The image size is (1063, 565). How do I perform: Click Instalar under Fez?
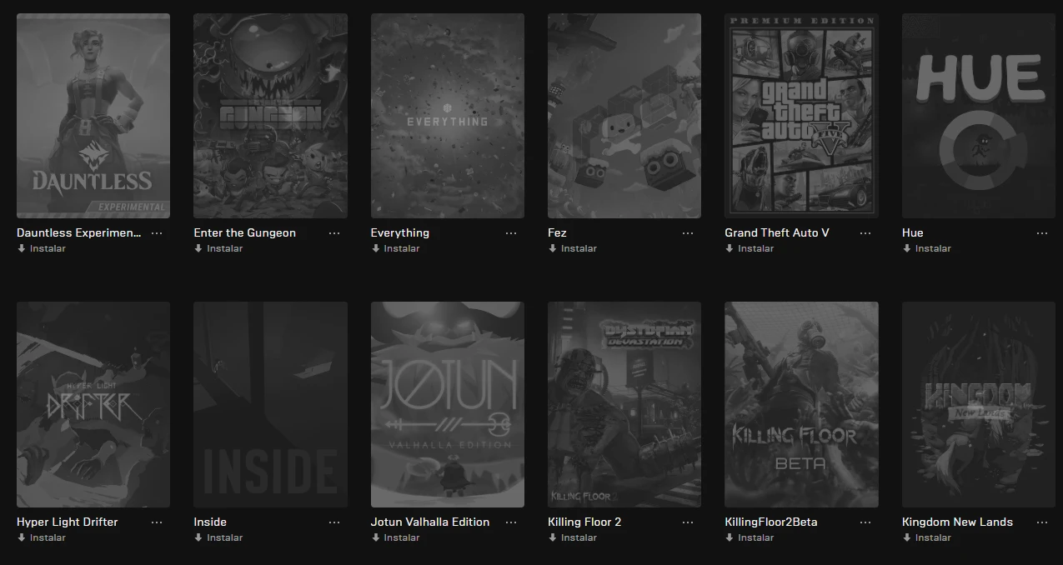(579, 248)
